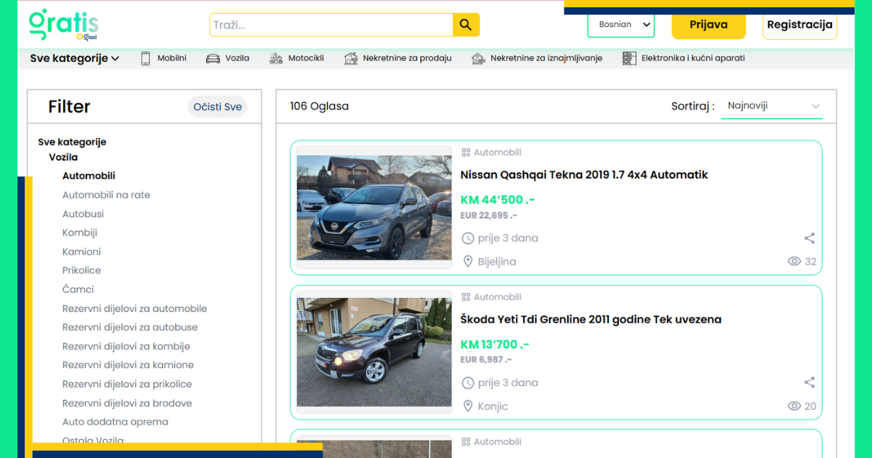Click the clock icon on Nissan listing
Screen dimensions: 872x458
pyautogui.click(x=468, y=238)
